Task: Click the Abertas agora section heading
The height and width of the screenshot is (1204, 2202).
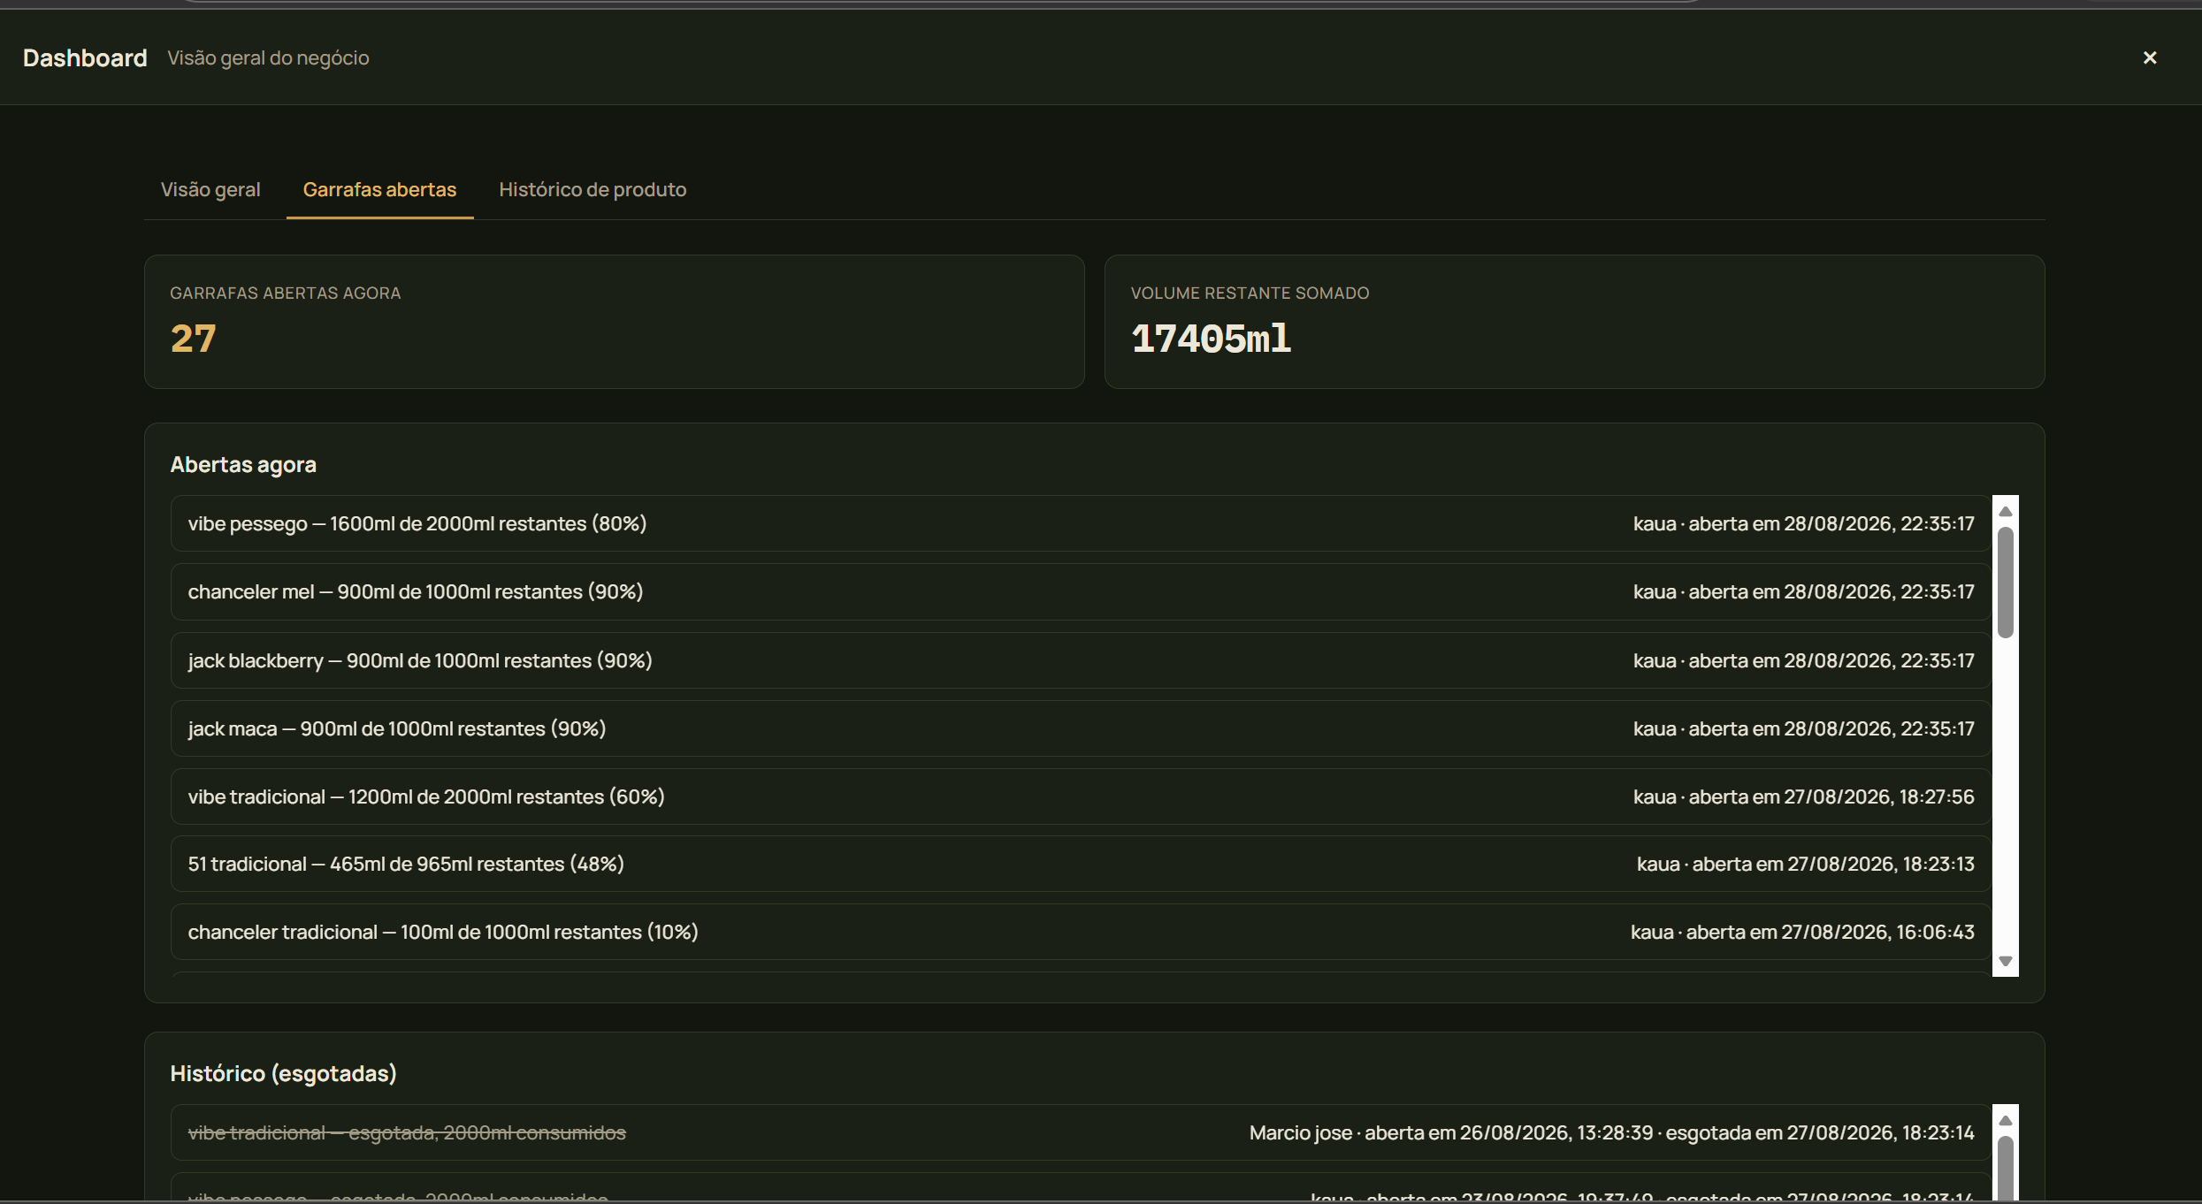Action: (243, 464)
